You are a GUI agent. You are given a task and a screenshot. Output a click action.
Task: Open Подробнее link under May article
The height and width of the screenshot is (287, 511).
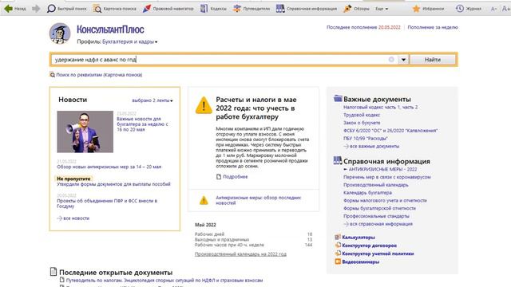tap(235, 177)
